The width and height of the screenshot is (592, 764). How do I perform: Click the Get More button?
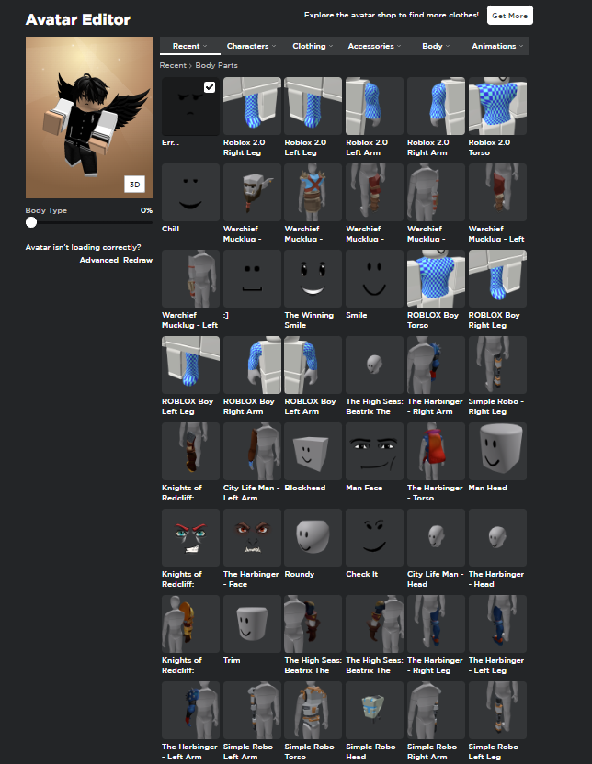point(509,16)
